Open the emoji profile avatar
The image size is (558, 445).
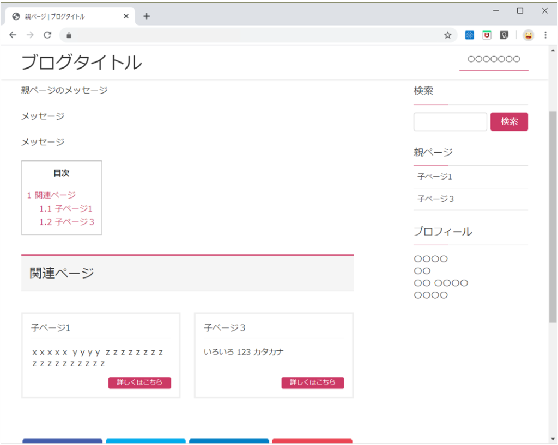528,35
